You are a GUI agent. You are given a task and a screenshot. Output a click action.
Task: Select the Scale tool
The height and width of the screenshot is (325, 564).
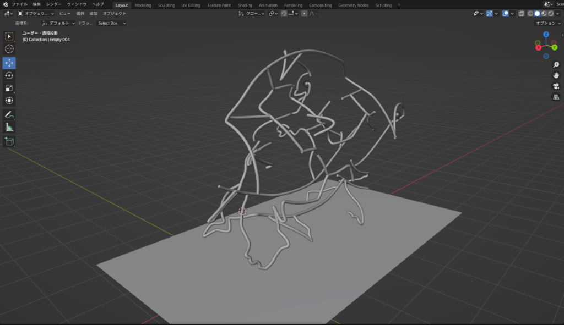pyautogui.click(x=9, y=88)
